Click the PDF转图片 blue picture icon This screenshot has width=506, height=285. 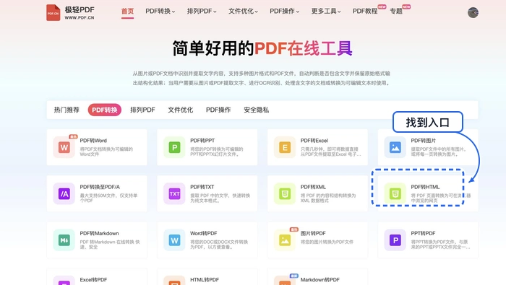click(395, 147)
